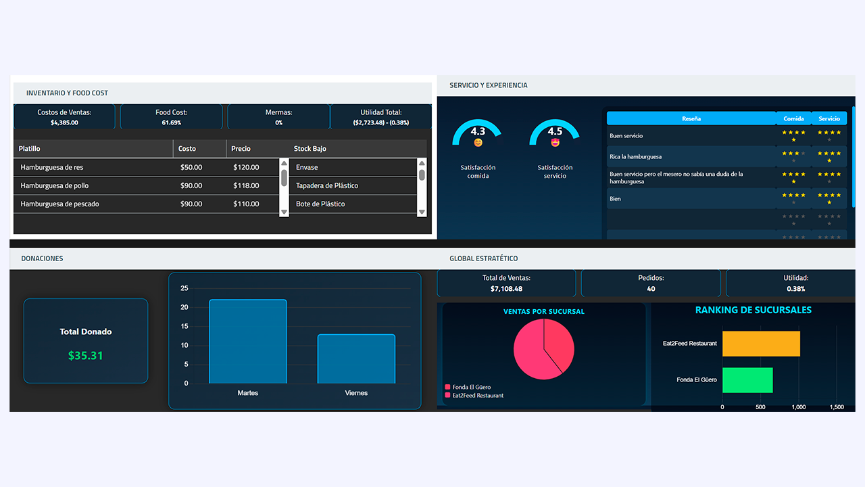This screenshot has width=865, height=487.
Task: Click the heart-eyes emoji on the servicio gauge
Action: coord(555,141)
